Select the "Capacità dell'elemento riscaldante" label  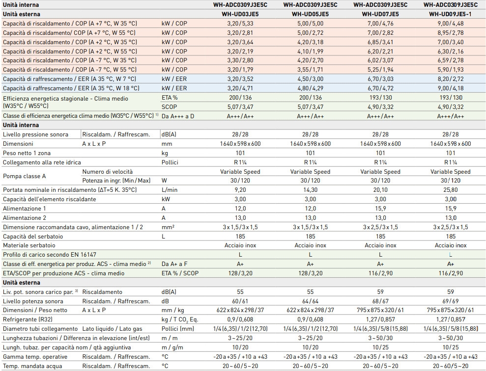[49, 199]
